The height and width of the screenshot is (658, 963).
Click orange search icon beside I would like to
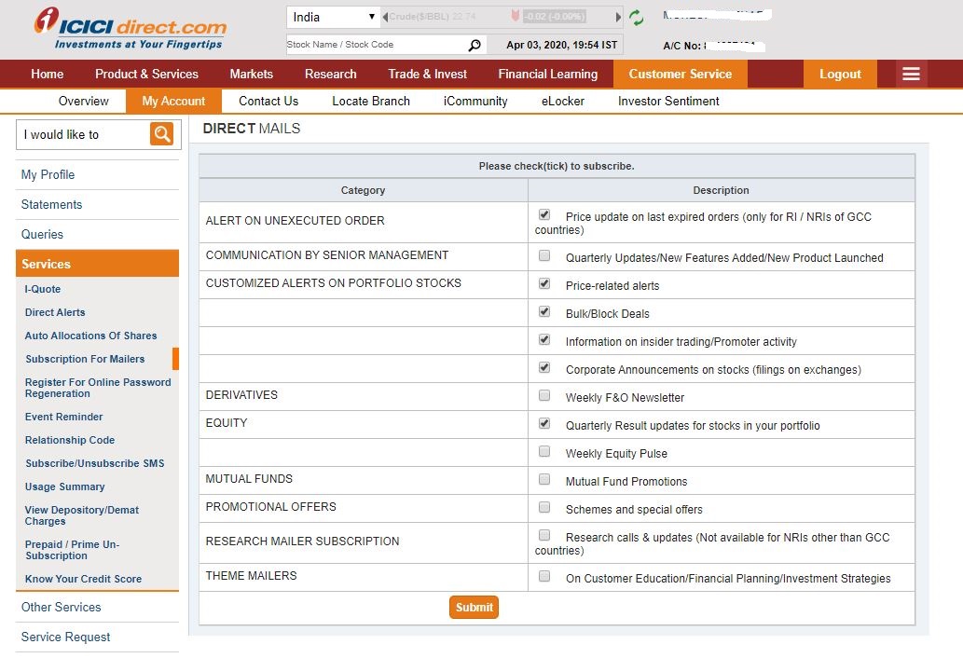[161, 134]
